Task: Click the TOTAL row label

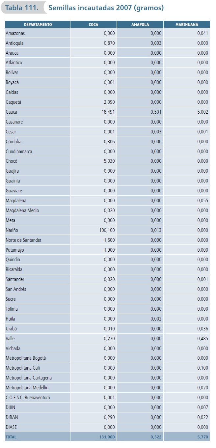Action: (x=11, y=437)
